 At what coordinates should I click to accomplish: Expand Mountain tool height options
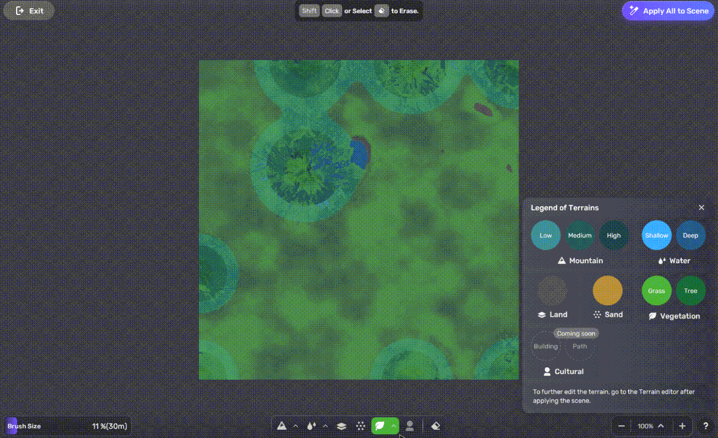coord(296,426)
